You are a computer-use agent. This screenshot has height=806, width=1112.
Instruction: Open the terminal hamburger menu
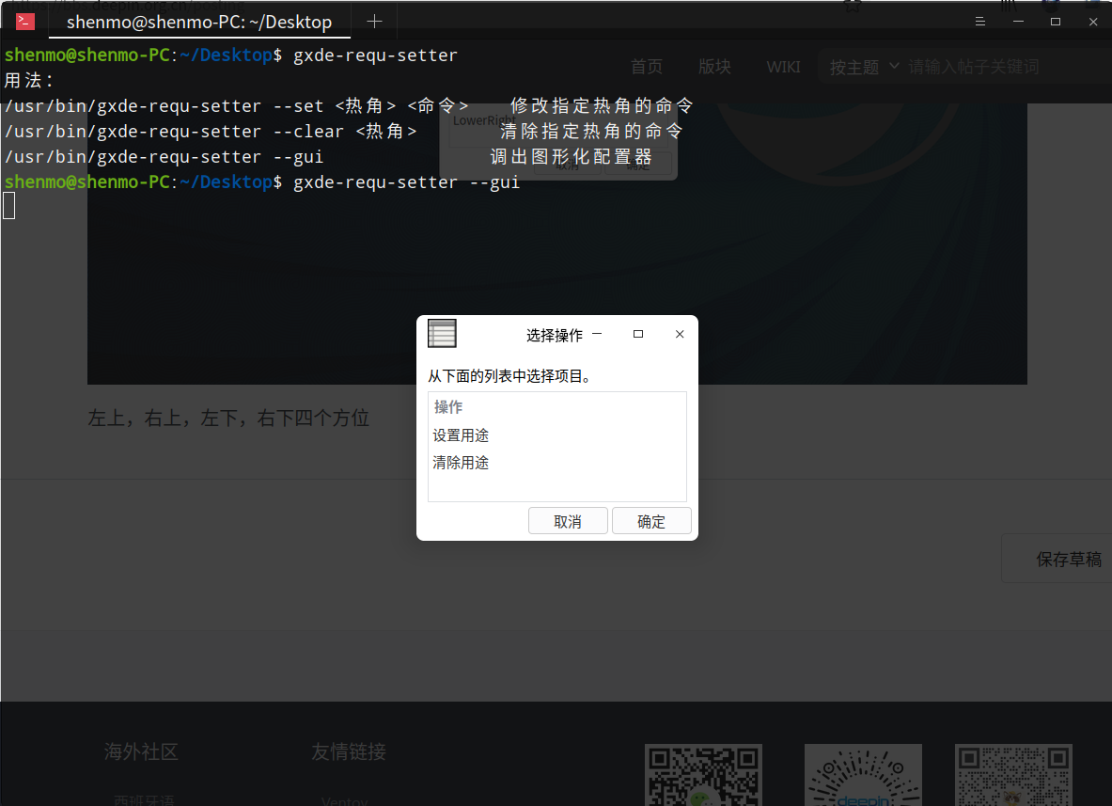coord(980,22)
